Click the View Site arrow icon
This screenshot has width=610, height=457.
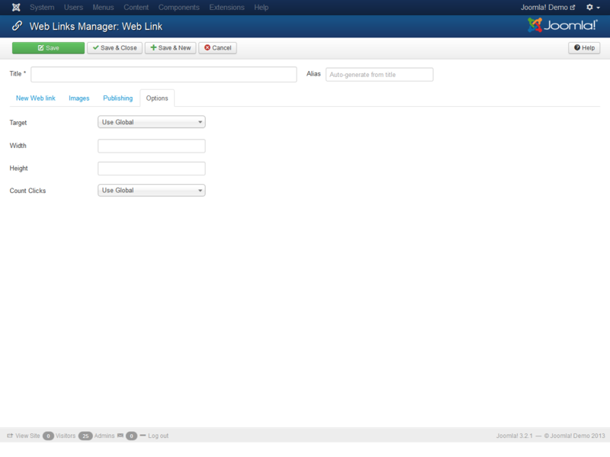pos(10,436)
